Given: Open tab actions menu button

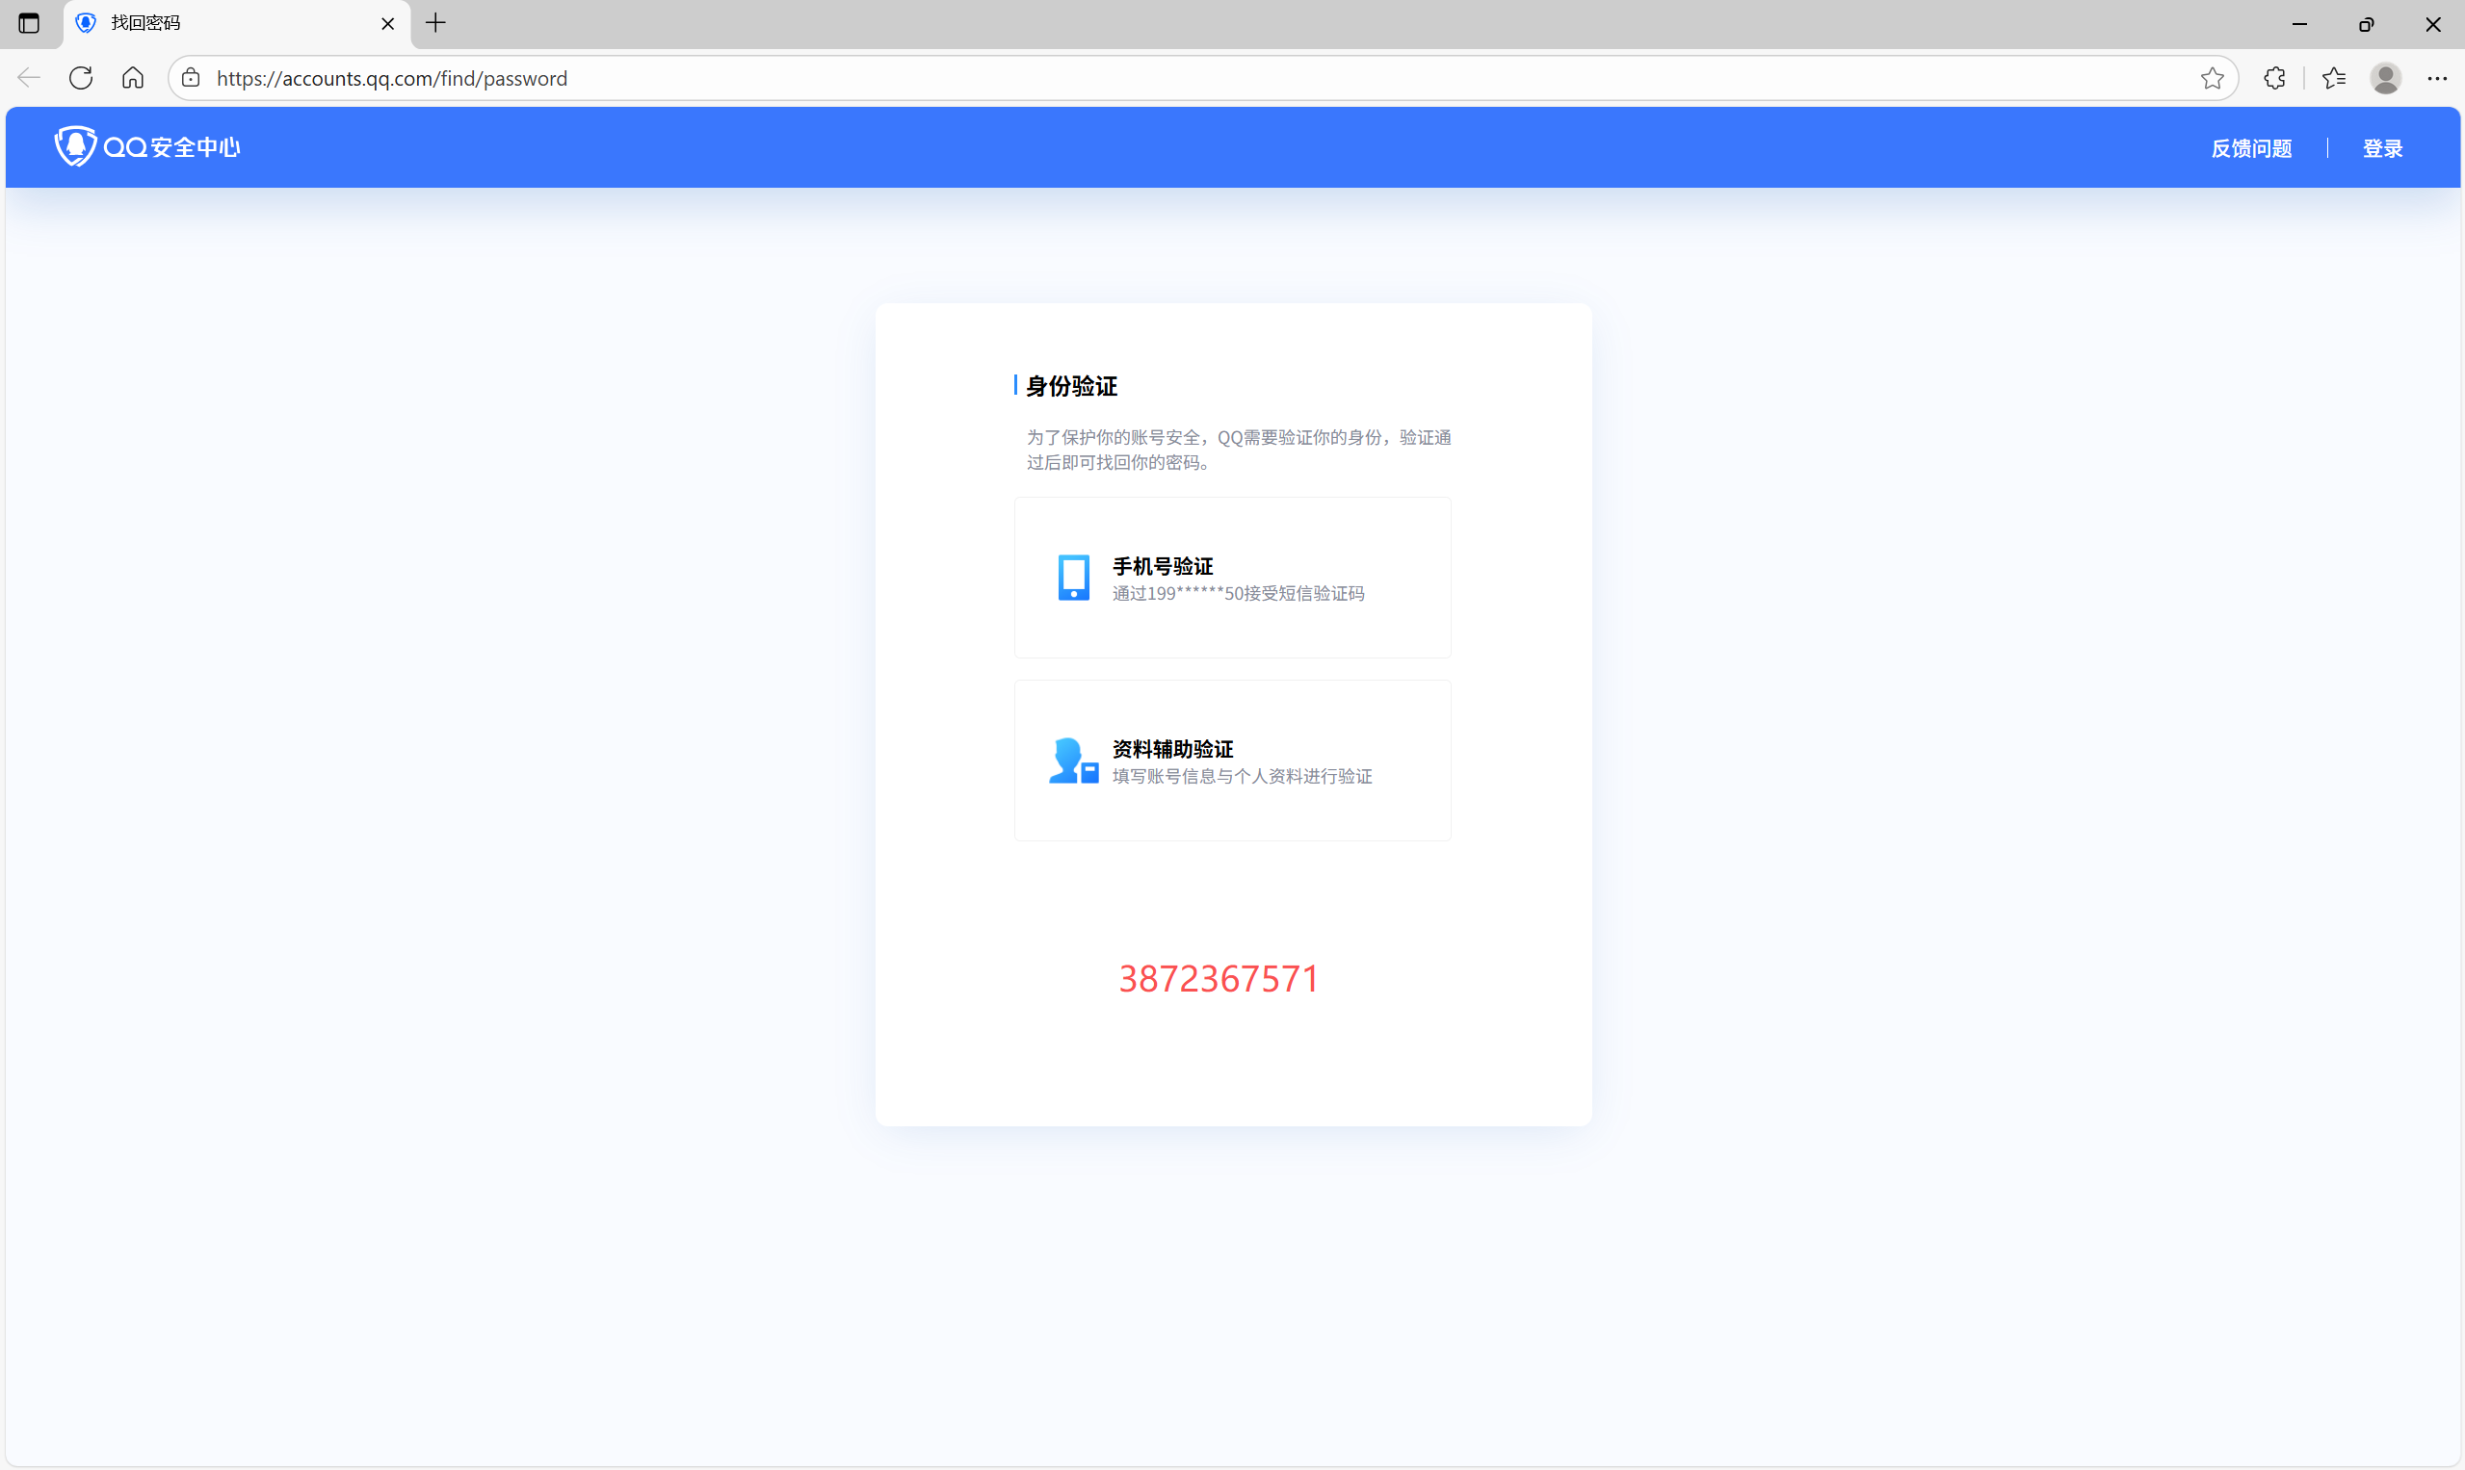Looking at the screenshot, I should 29,23.
